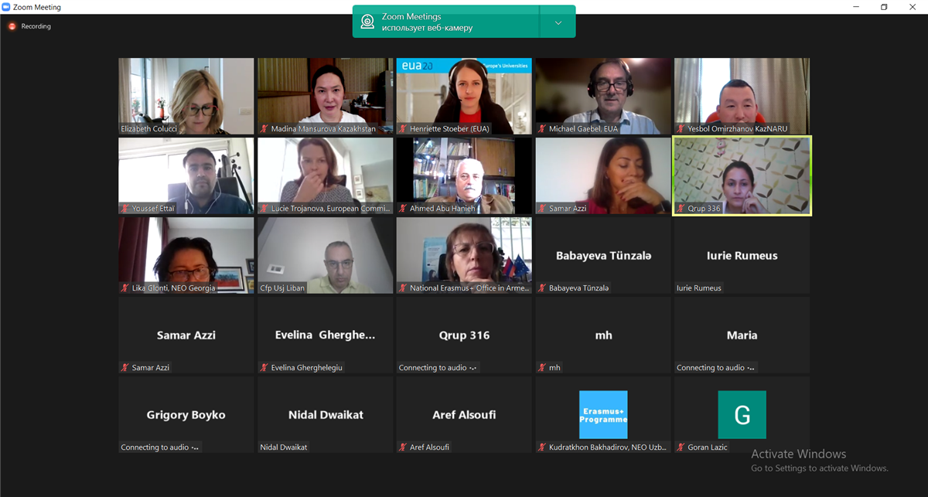Click the Erasmus+ Programme avatar image

(x=603, y=415)
